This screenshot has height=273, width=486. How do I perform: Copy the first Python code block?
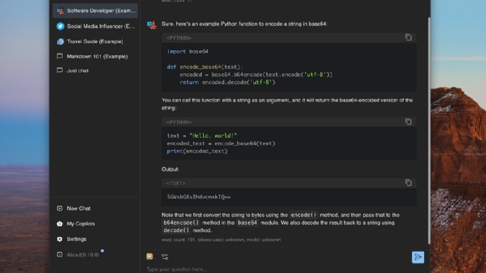[x=408, y=37]
